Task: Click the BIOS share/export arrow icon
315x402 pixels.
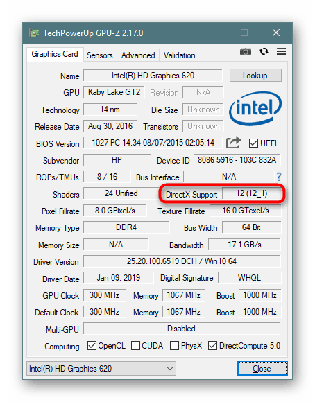Action: coord(233,143)
